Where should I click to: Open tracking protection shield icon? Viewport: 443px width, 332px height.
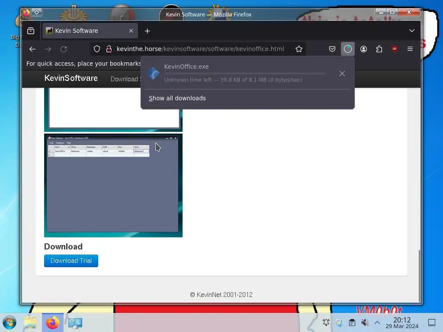click(x=97, y=49)
